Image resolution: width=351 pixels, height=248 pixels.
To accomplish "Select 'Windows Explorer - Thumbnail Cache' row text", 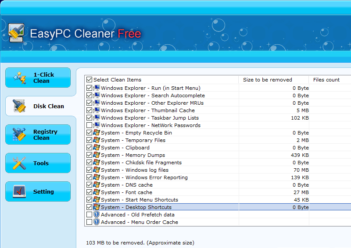I will click(x=148, y=110).
